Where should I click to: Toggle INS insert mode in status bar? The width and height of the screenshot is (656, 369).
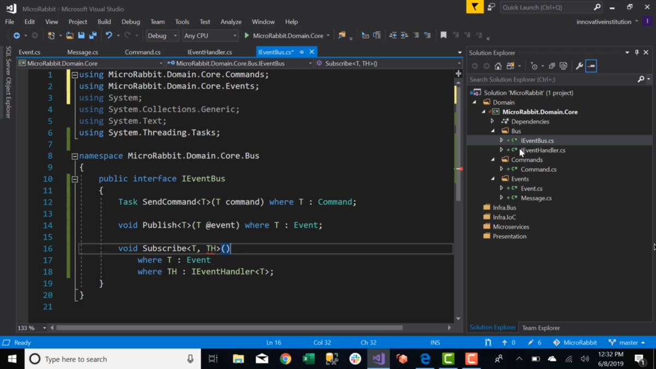[x=435, y=343]
